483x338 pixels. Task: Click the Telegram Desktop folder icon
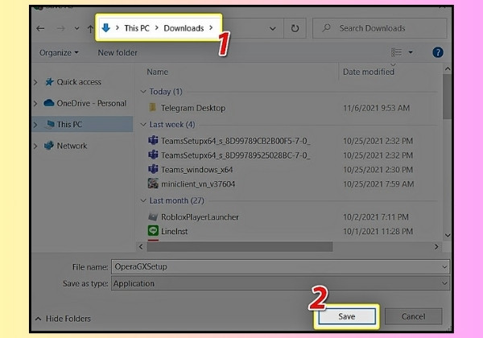[153, 107]
